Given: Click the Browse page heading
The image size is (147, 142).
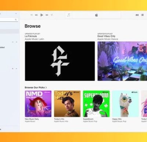Looking at the screenshot, I should click(x=33, y=26).
